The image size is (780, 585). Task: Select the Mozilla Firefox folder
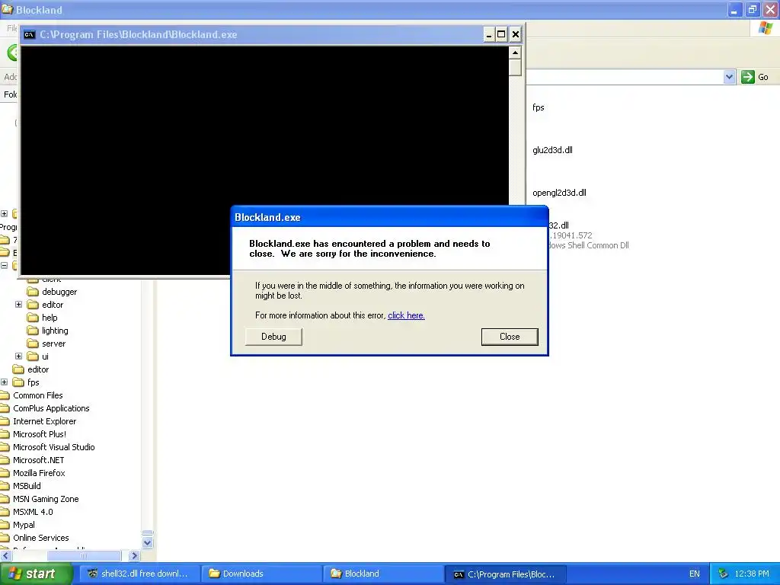tap(39, 473)
